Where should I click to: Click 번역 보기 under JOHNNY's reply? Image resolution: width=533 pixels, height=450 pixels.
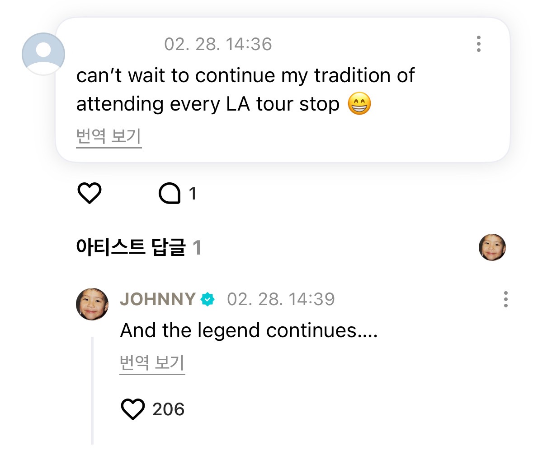pyautogui.click(x=152, y=363)
